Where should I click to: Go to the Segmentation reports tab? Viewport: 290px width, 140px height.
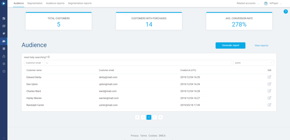click(80, 3)
